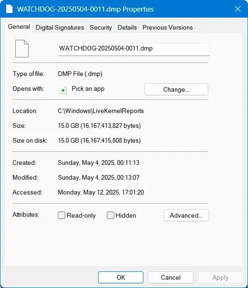Select the General tab
248x288 pixels.
click(19, 27)
